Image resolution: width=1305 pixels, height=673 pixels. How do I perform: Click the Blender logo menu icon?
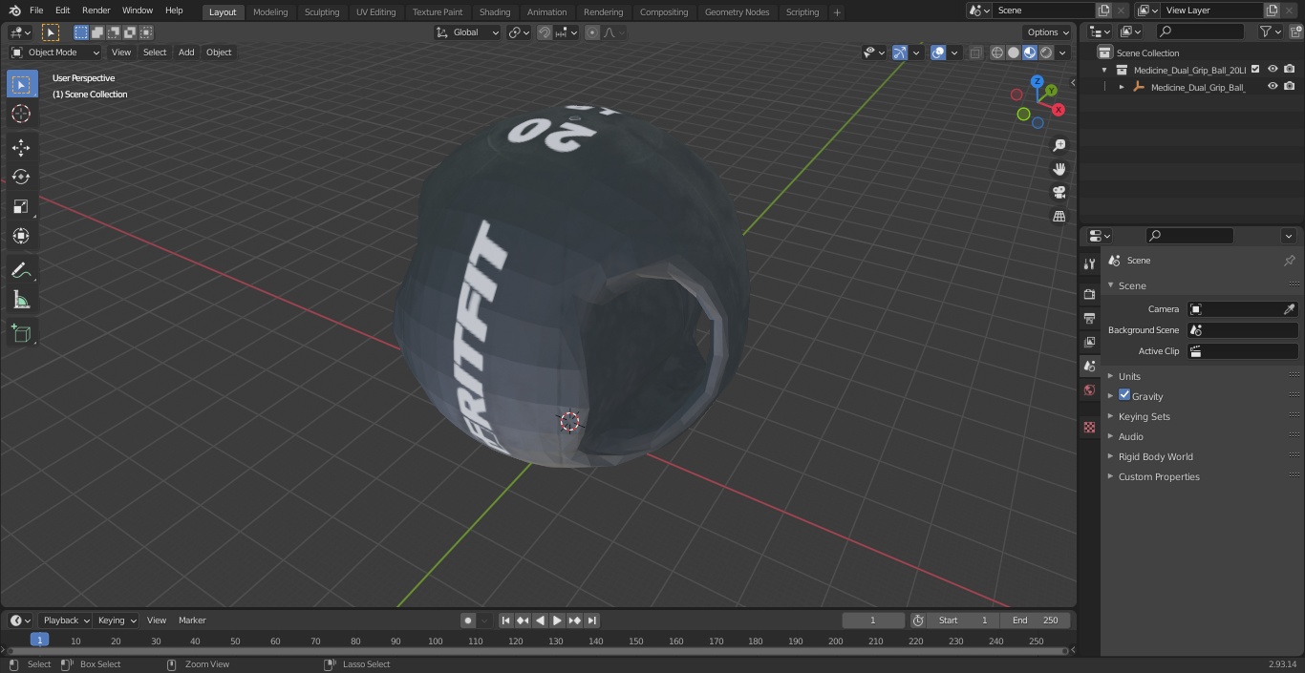pyautogui.click(x=14, y=11)
